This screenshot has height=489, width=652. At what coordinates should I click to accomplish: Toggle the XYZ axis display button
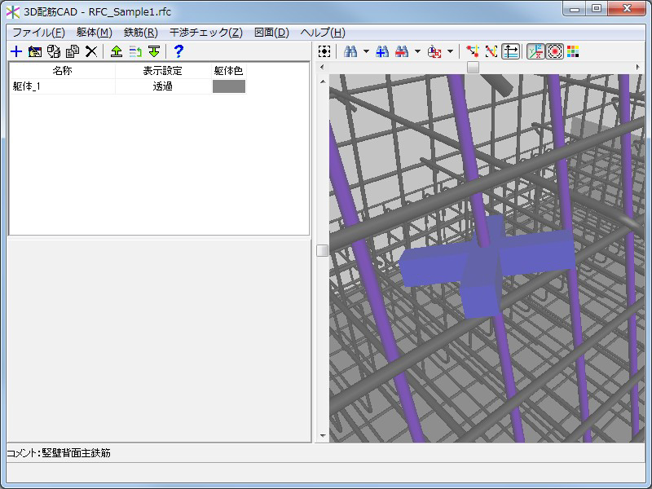535,51
